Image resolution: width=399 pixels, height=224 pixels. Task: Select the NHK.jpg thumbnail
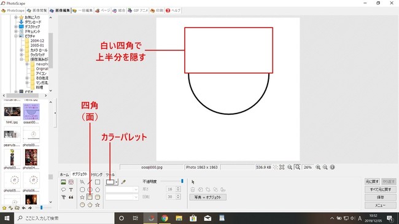coord(12,114)
